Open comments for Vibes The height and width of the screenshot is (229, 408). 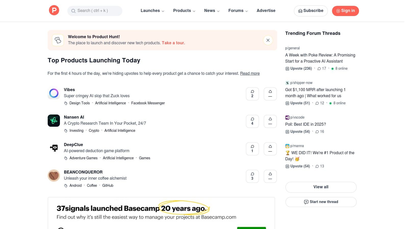click(252, 94)
